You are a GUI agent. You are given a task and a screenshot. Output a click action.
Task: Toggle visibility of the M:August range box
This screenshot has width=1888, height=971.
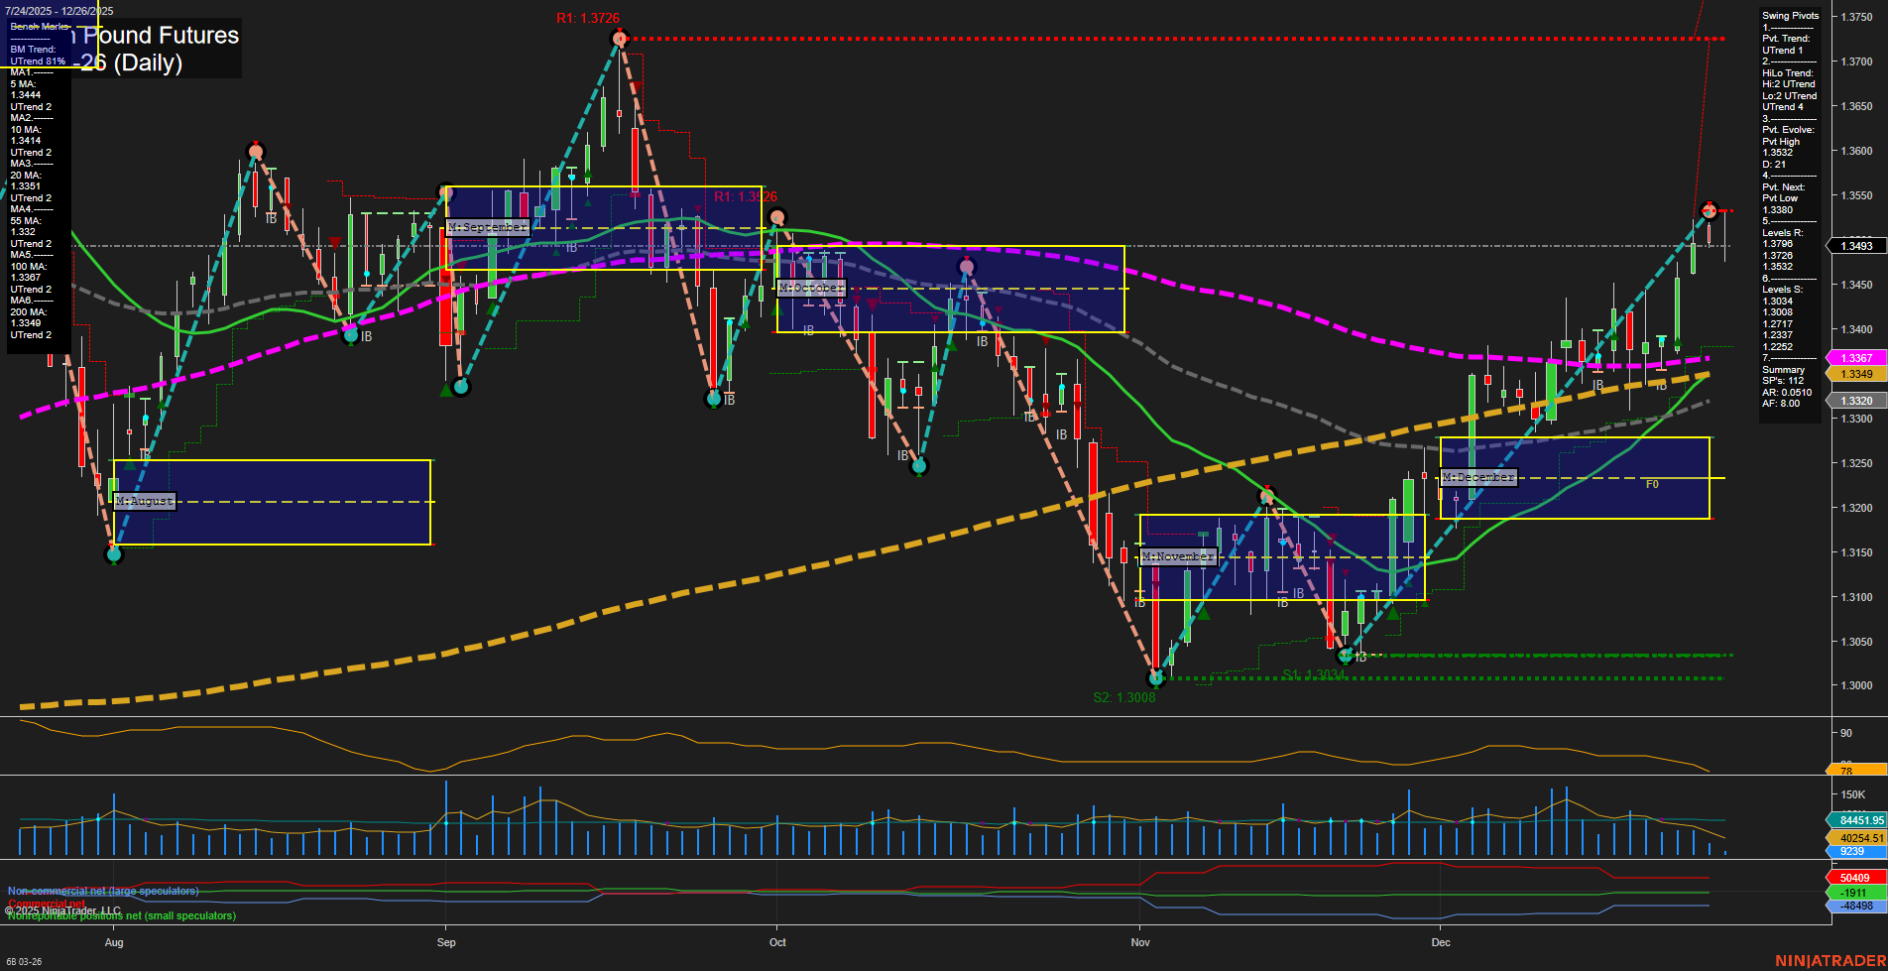coord(147,501)
